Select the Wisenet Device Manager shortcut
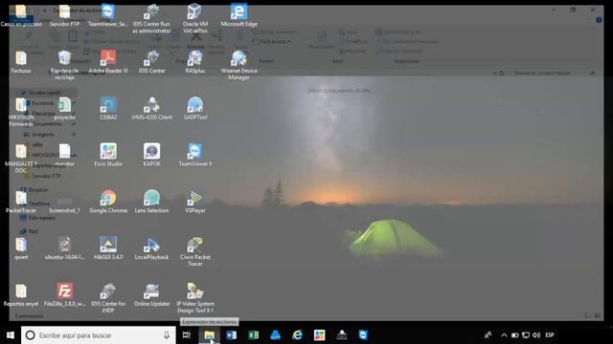Image resolution: width=613 pixels, height=344 pixels. pos(238,65)
